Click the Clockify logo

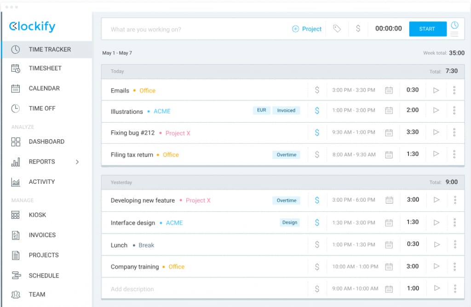[32, 26]
